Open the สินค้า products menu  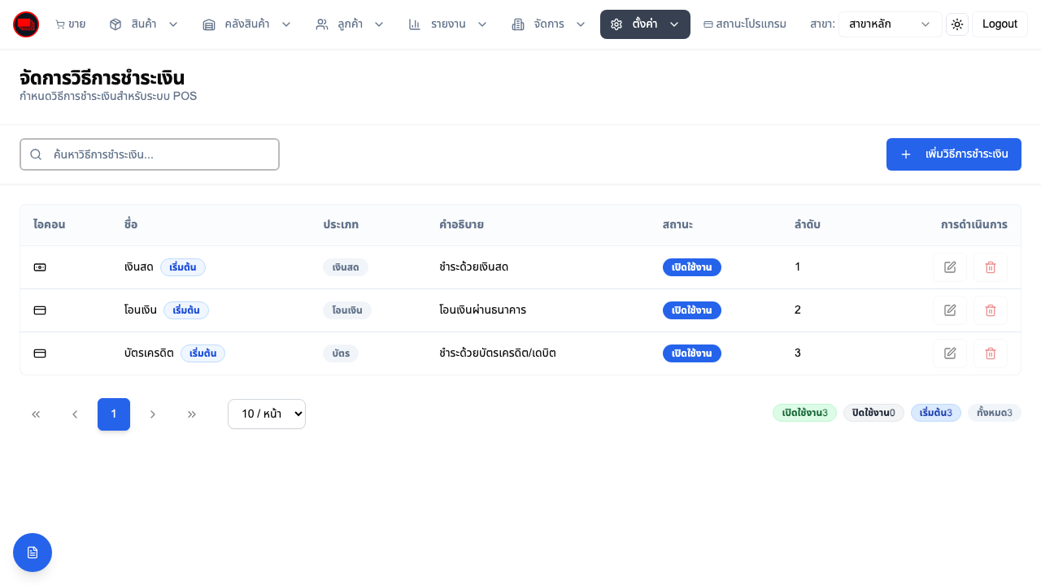pyautogui.click(x=143, y=24)
